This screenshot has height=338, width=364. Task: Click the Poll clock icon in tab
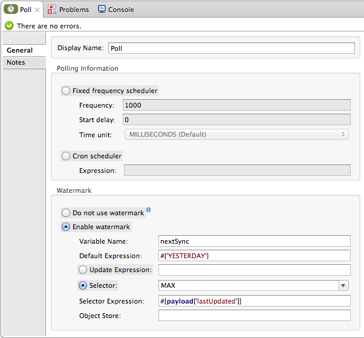(x=11, y=10)
